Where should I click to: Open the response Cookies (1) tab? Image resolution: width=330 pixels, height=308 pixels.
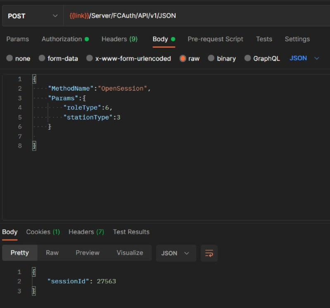point(43,232)
